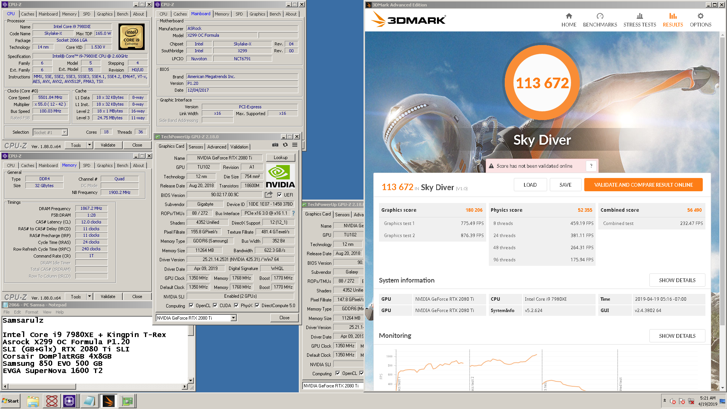Open the Bench tab in Memory CPU-Z window
Viewport: 727px width, 409px height.
(122, 165)
